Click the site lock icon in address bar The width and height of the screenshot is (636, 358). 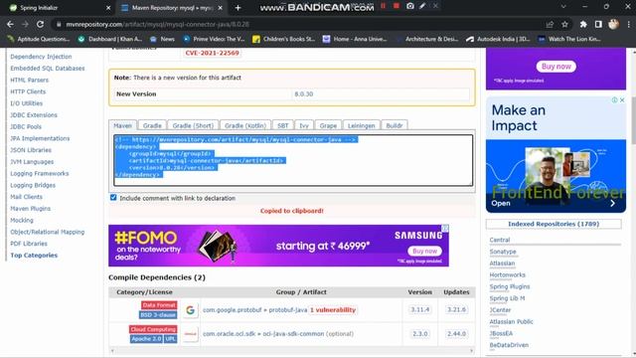(59, 24)
